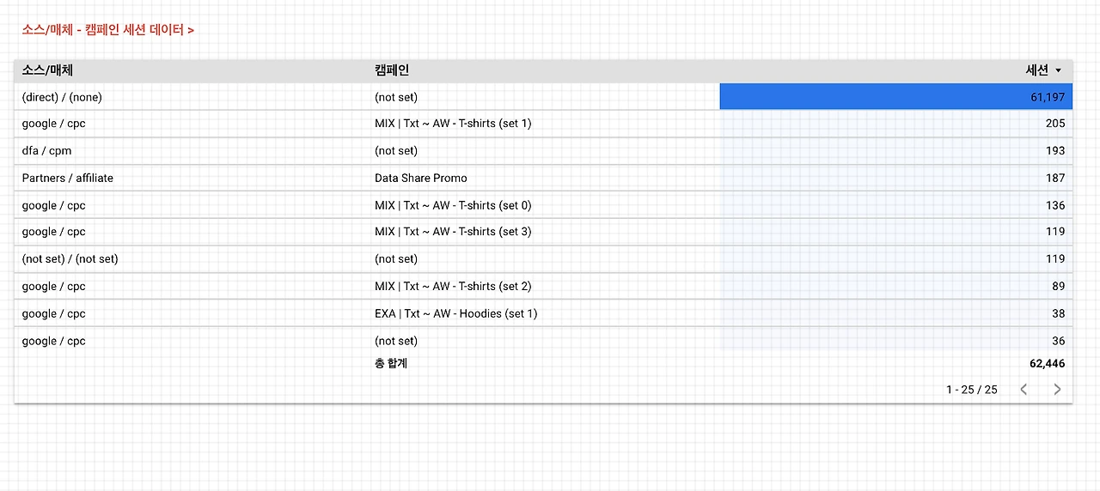The image size is (1100, 491).
Task: Select the (not set) / (not set) row
Action: (x=70, y=258)
